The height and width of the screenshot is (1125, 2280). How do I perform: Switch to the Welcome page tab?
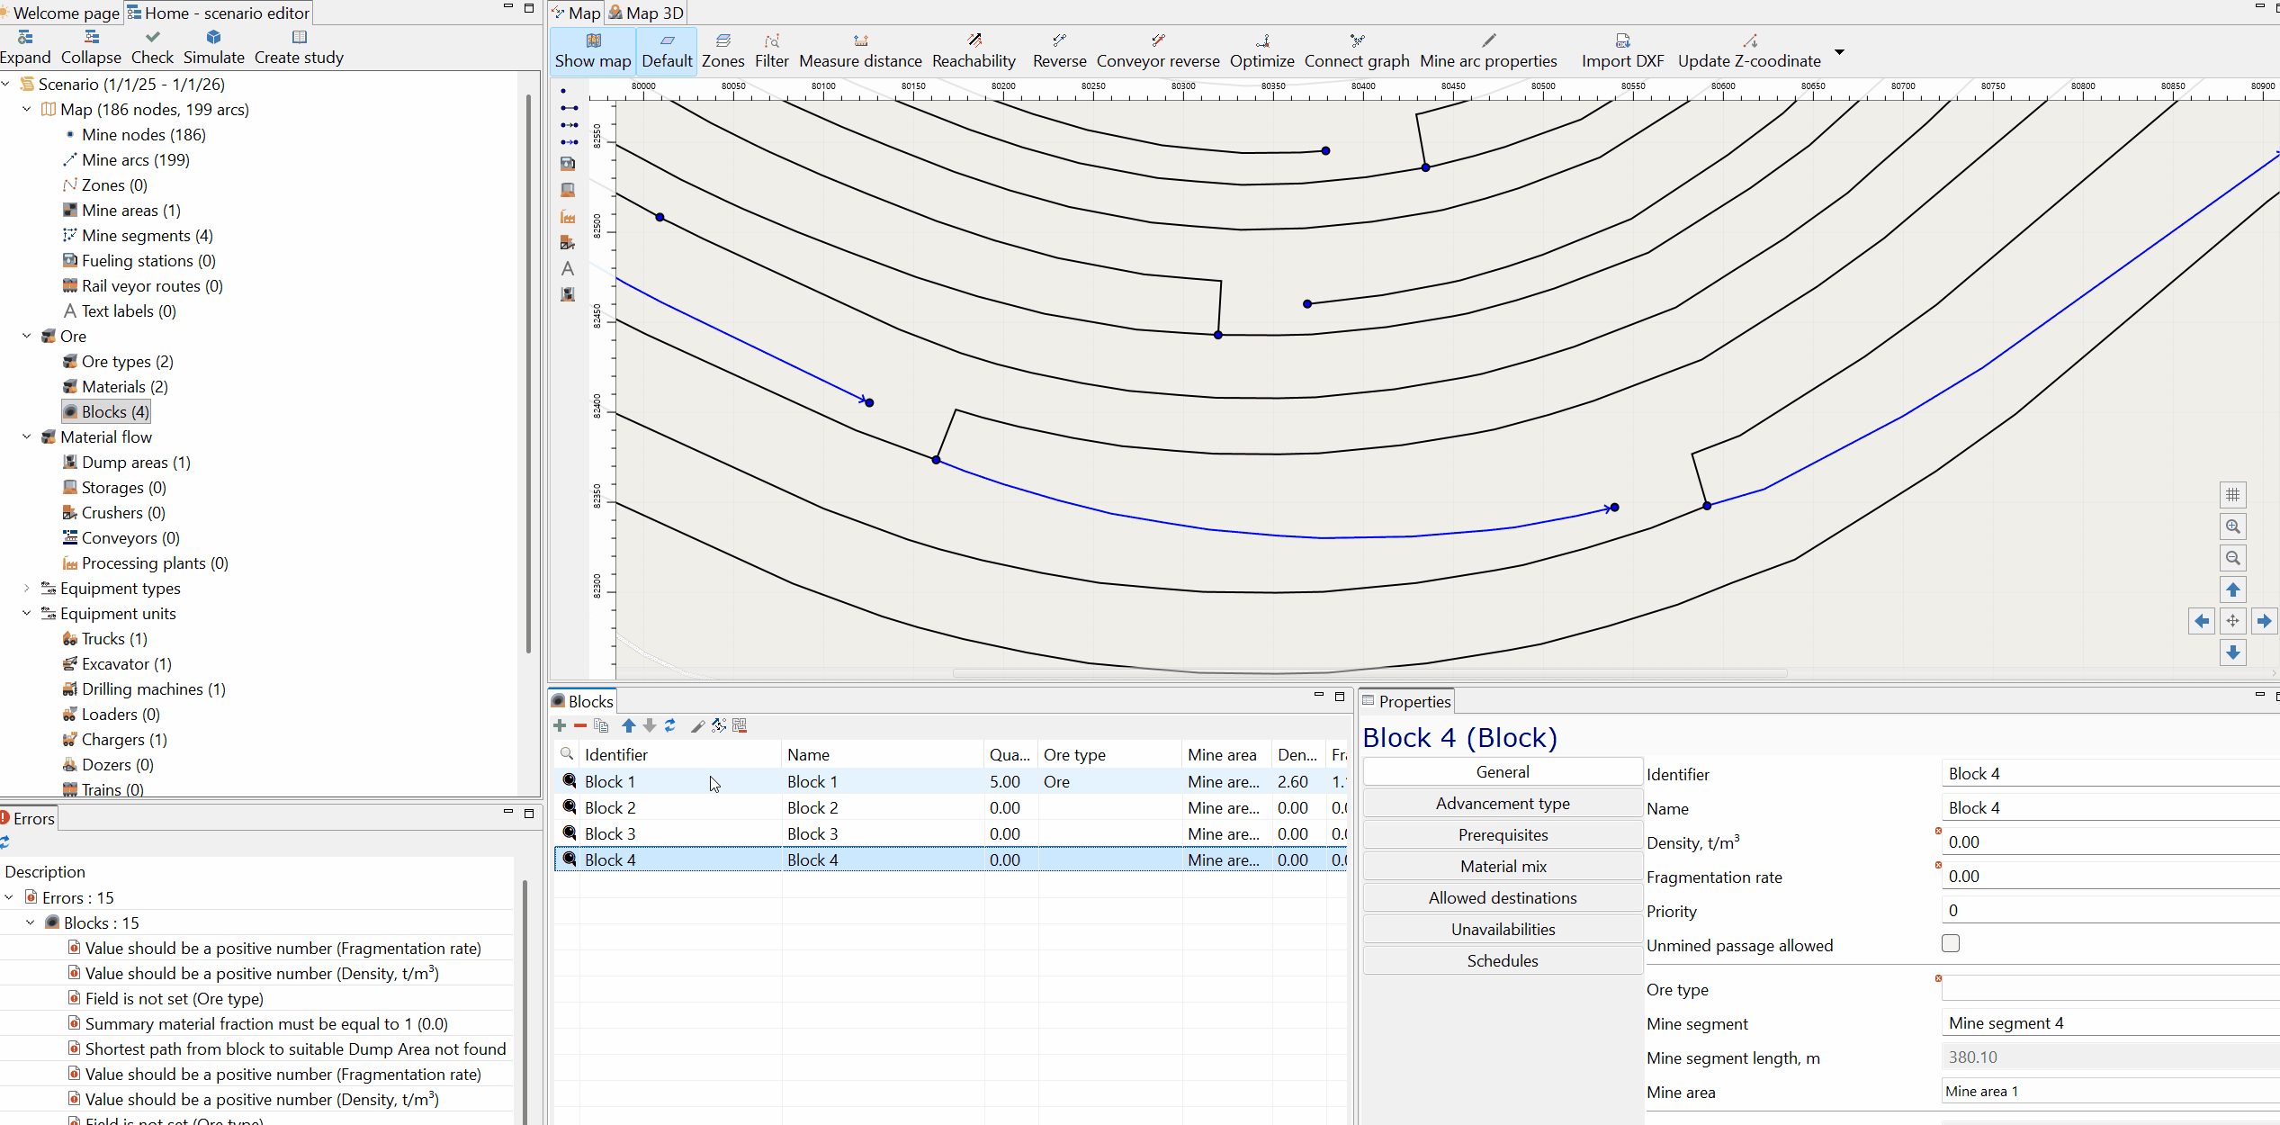(60, 13)
